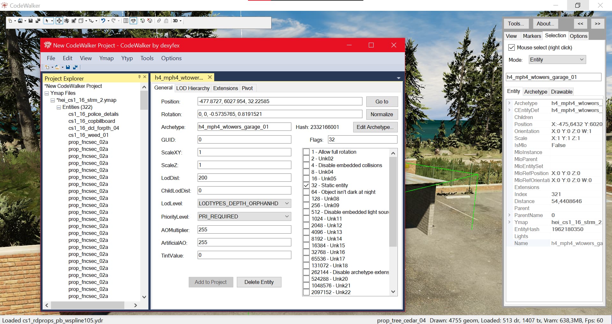This screenshot has height=324, width=612.
Task: Click the Delete Entity button
Action: pos(259,282)
